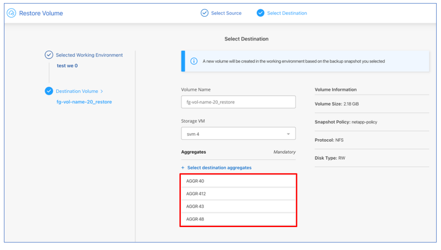Open the Storage VM dropdown

pos(238,134)
